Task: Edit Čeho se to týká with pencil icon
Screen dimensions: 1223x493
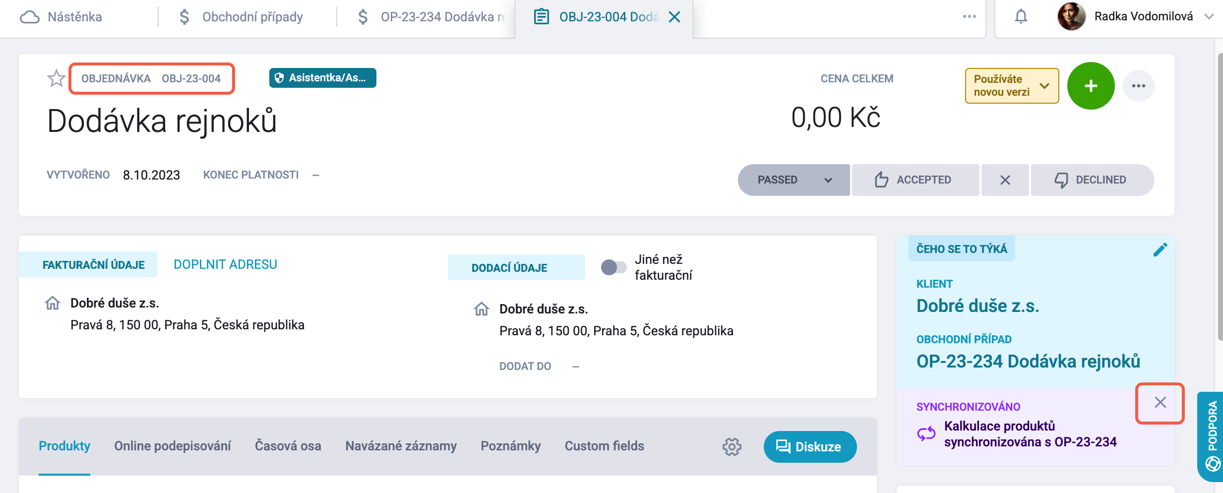Action: pos(1160,249)
